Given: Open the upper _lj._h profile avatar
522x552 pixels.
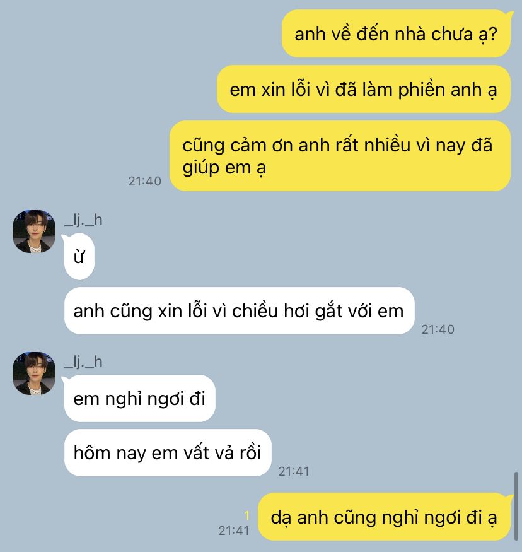Looking at the screenshot, I should (34, 232).
